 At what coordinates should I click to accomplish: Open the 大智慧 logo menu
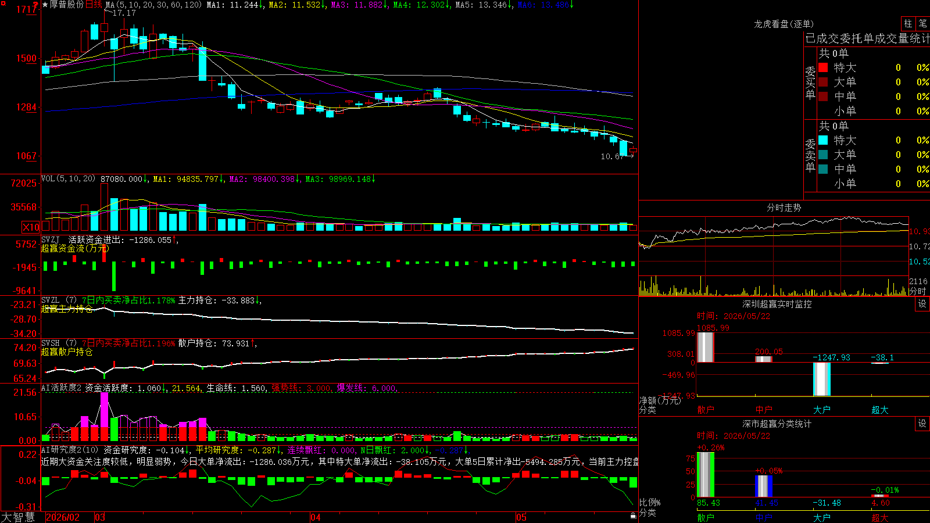[x=18, y=517]
